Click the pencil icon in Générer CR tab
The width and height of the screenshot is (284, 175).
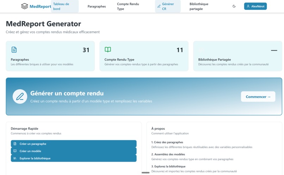coord(159,6)
